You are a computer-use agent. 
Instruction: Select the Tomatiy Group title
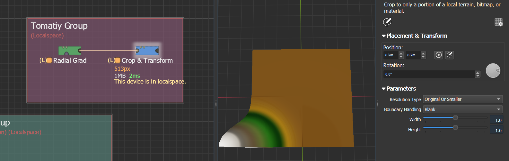pos(59,26)
